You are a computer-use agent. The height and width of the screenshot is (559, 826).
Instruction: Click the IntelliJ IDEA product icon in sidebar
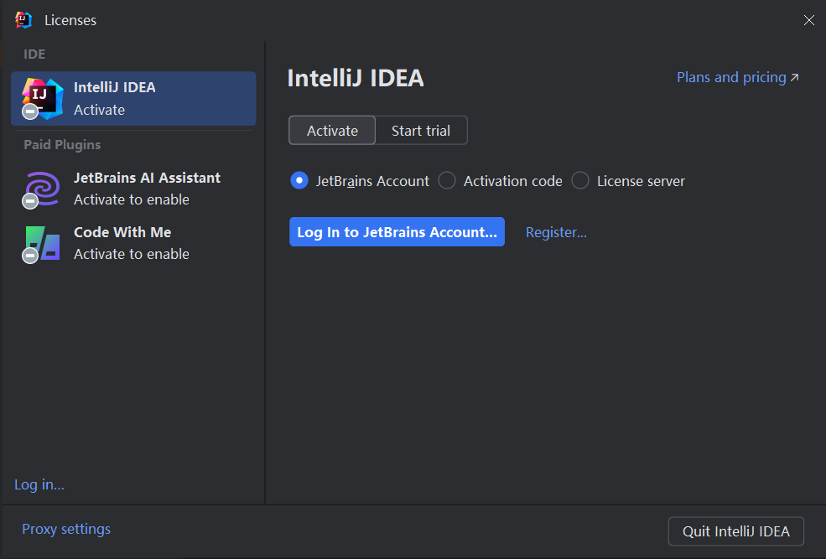tap(42, 98)
